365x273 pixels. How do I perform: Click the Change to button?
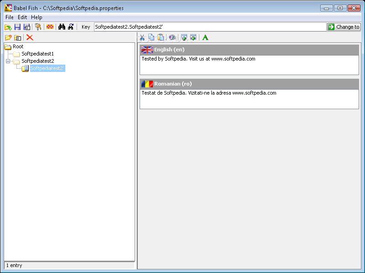coord(344,27)
